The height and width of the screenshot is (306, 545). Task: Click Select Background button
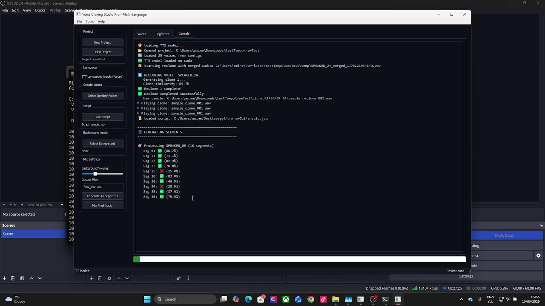click(x=102, y=144)
